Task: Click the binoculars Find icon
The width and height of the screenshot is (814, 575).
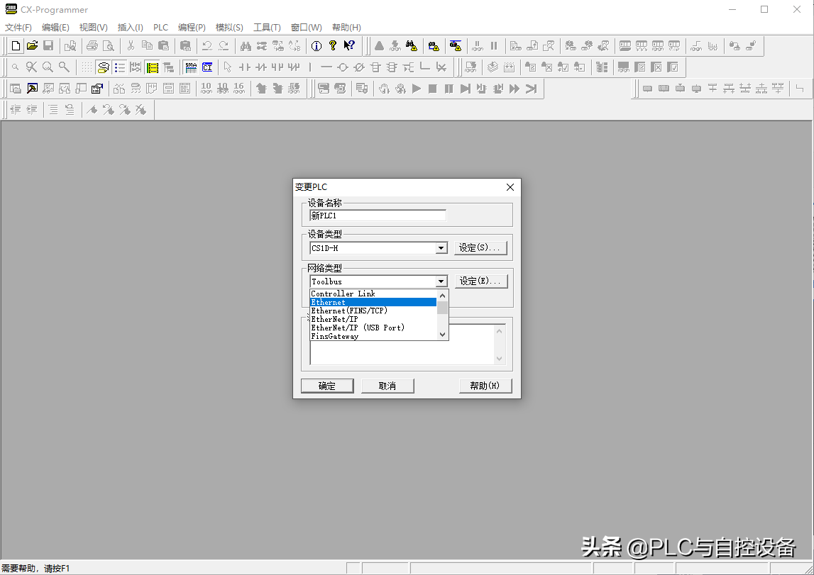Action: point(246,46)
